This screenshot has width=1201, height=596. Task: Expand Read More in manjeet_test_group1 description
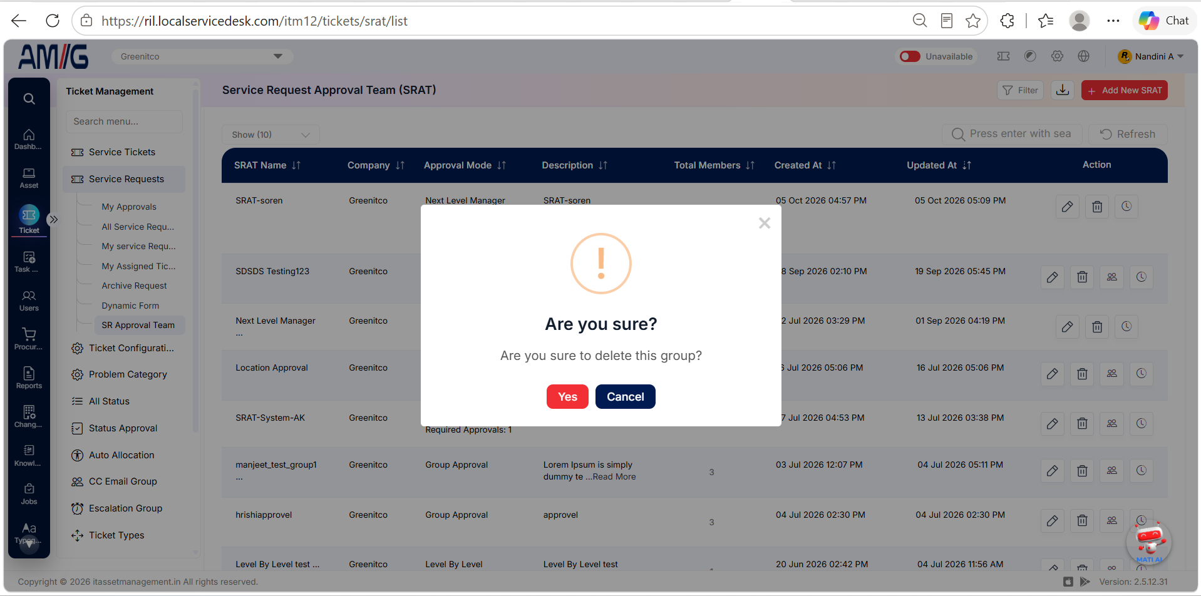pos(614,477)
